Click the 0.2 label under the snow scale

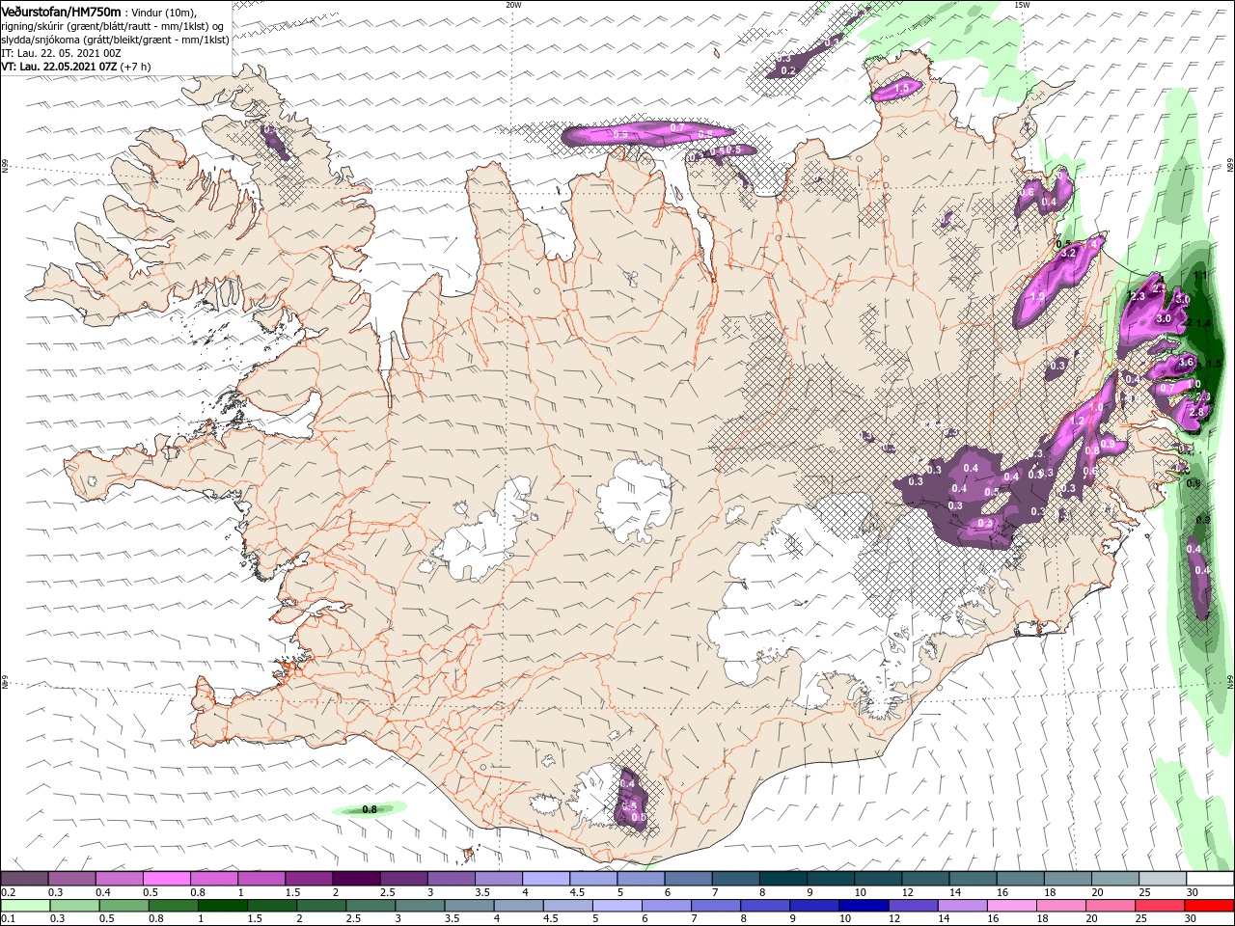click(x=8, y=892)
